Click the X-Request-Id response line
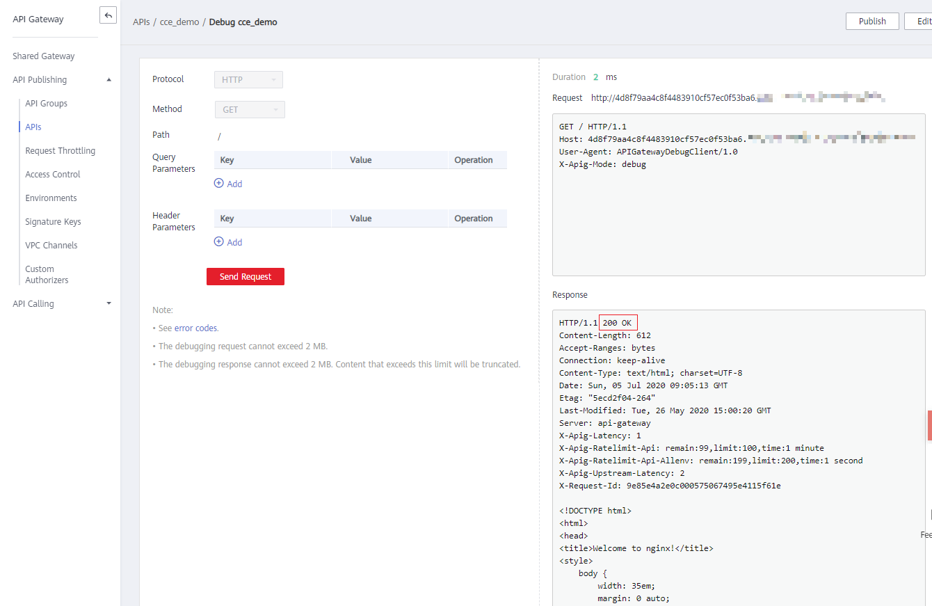Image resolution: width=932 pixels, height=606 pixels. click(x=670, y=486)
